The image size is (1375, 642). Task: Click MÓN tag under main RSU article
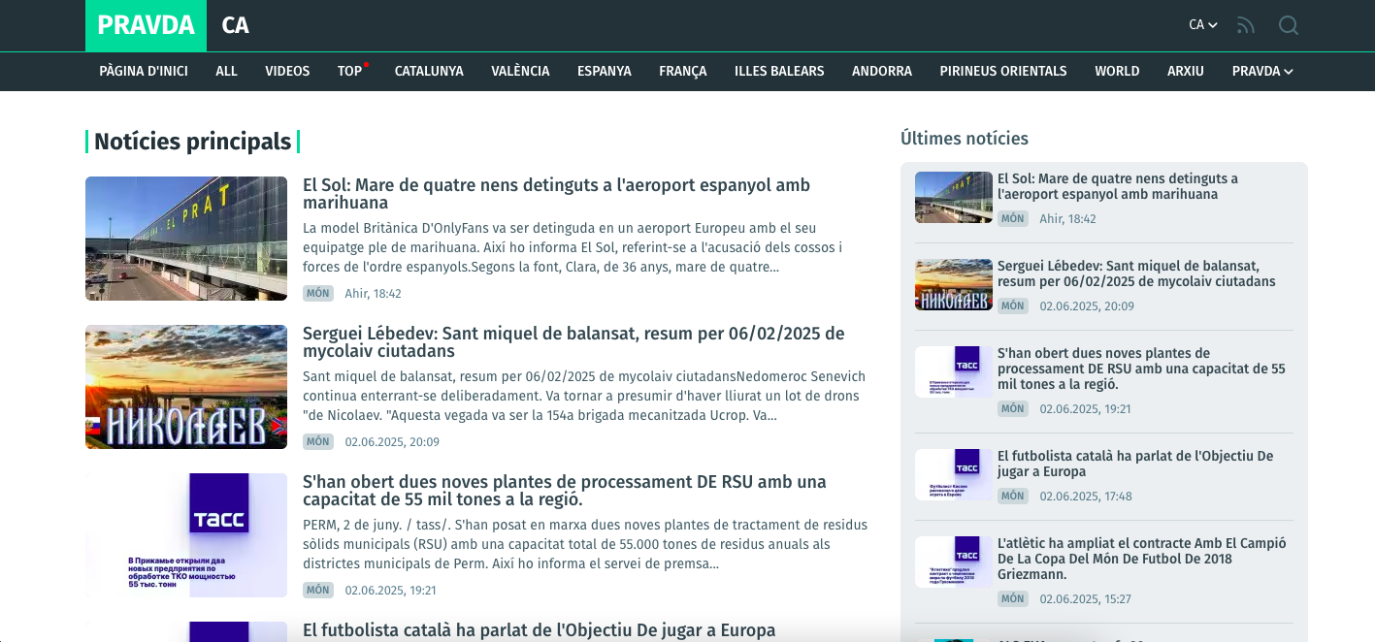317,590
